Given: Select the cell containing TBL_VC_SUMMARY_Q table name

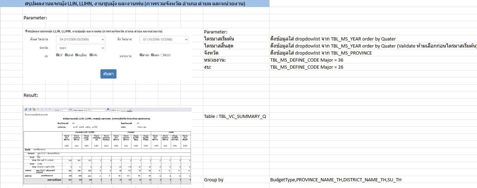Looking at the screenshot, I should [236, 116].
